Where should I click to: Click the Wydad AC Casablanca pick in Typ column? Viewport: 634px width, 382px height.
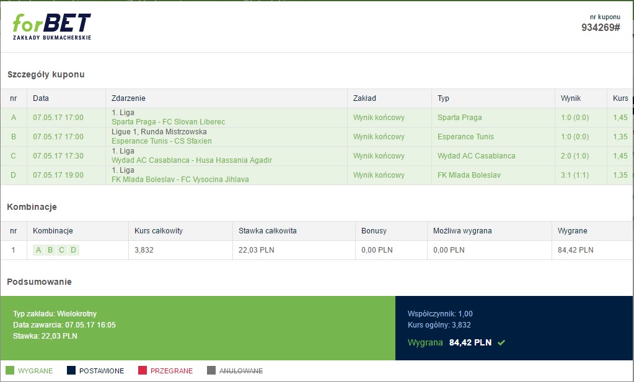tap(477, 156)
